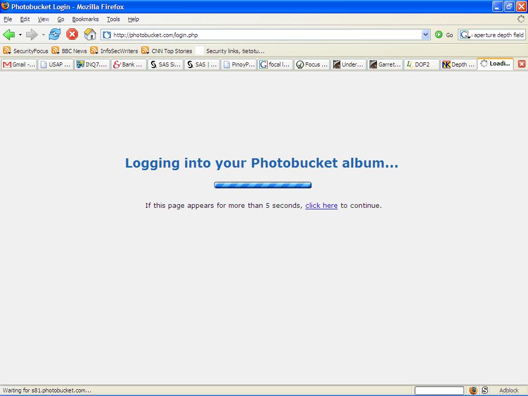Open the Tools menu

click(113, 19)
